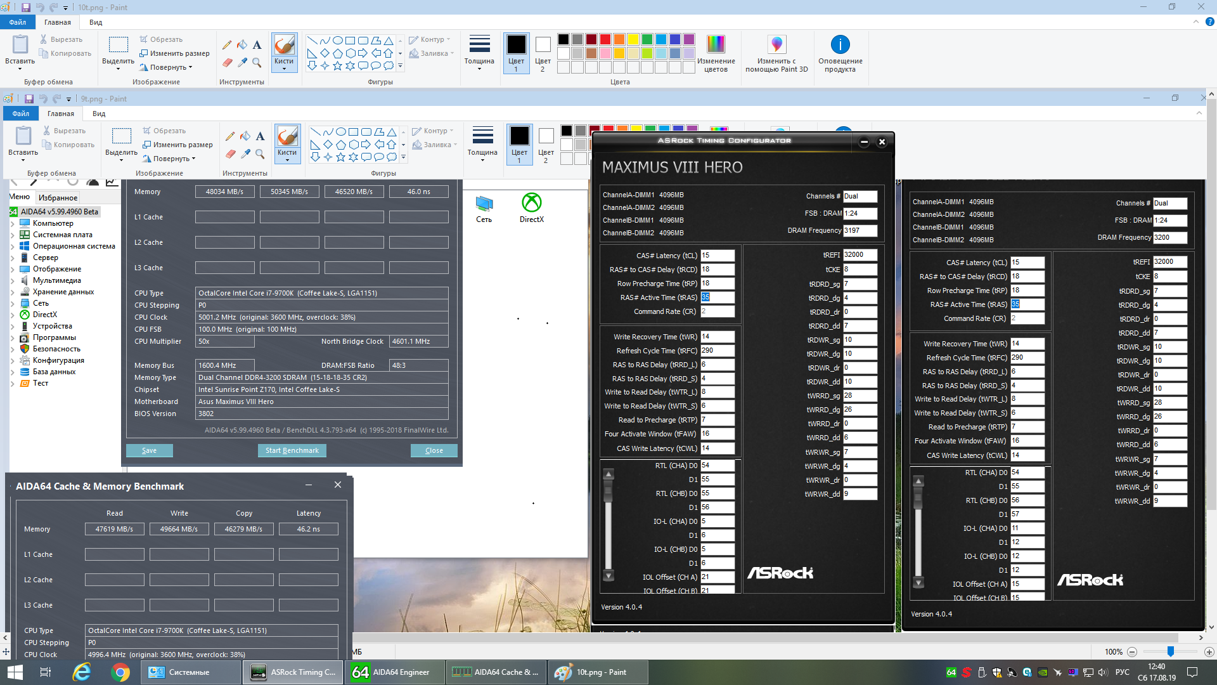Select the Magnifier tool in the top ribbon
Screen dimensions: 1217x685
[x=257, y=62]
